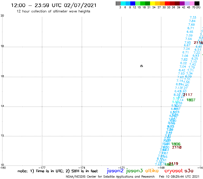Viewport: 203px width, 179px height.
Task: Click the latitude axis label 16
Action: coord(2,76)
